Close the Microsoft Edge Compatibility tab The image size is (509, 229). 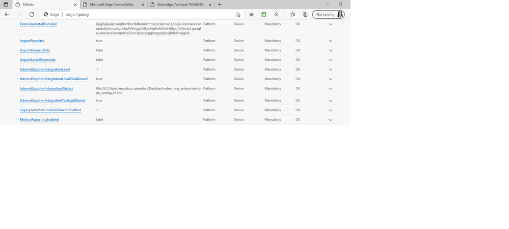[143, 5]
